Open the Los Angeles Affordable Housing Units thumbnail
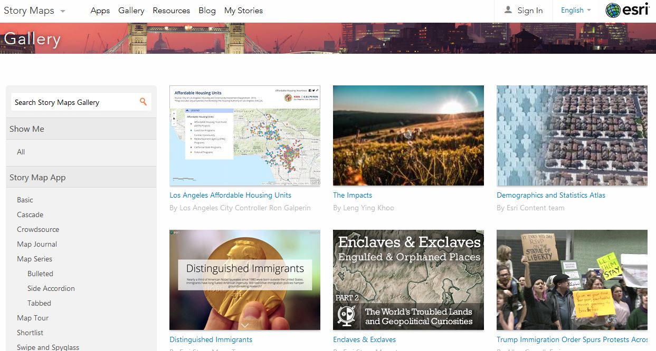Screen dimensions: 656x351 [x=245, y=135]
